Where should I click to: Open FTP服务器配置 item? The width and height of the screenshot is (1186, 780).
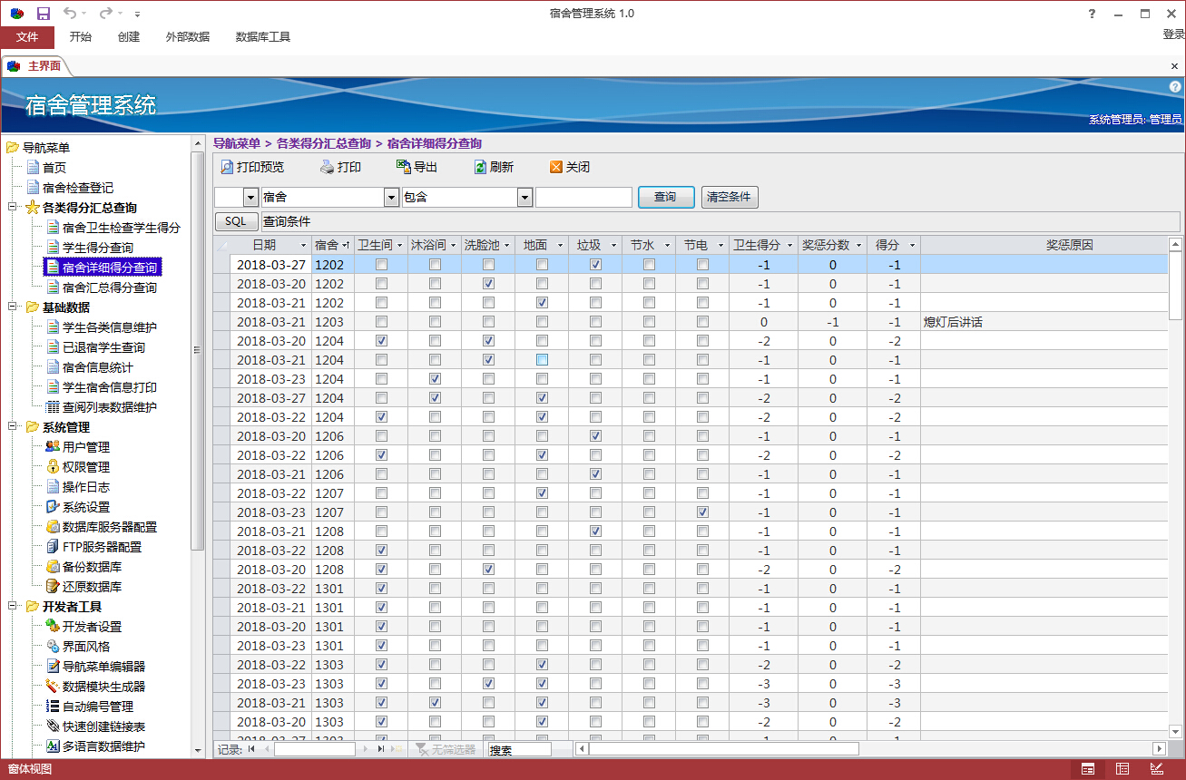click(102, 547)
